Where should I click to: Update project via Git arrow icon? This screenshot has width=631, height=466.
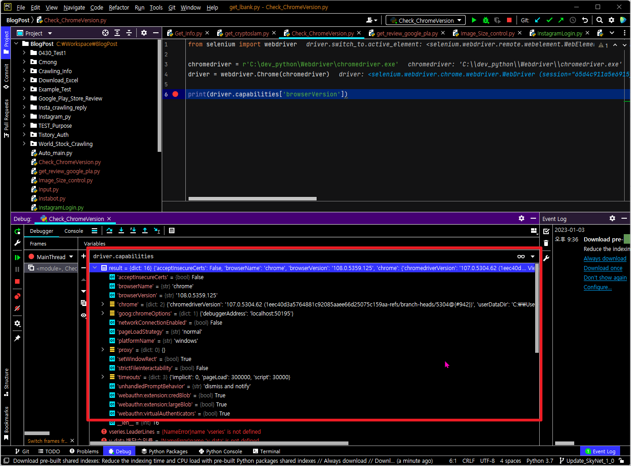[537, 20]
